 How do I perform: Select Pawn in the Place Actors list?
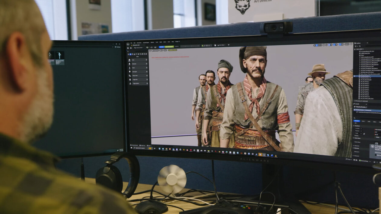140,68
